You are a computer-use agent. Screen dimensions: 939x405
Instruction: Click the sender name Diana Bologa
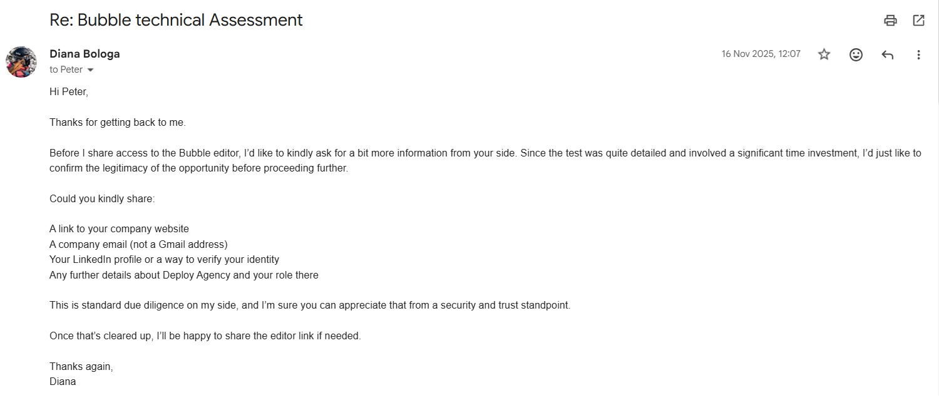click(x=85, y=54)
